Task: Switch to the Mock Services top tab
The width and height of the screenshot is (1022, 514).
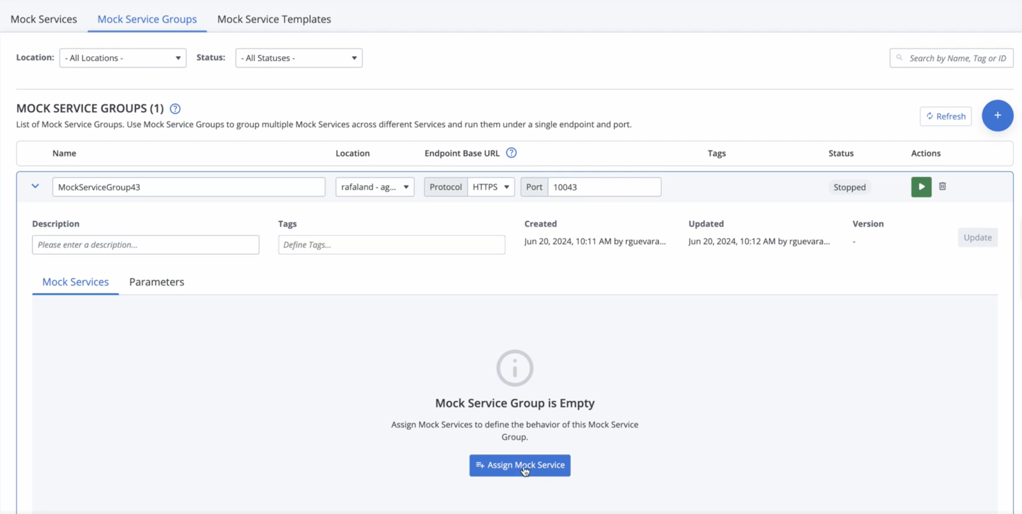Action: 43,19
